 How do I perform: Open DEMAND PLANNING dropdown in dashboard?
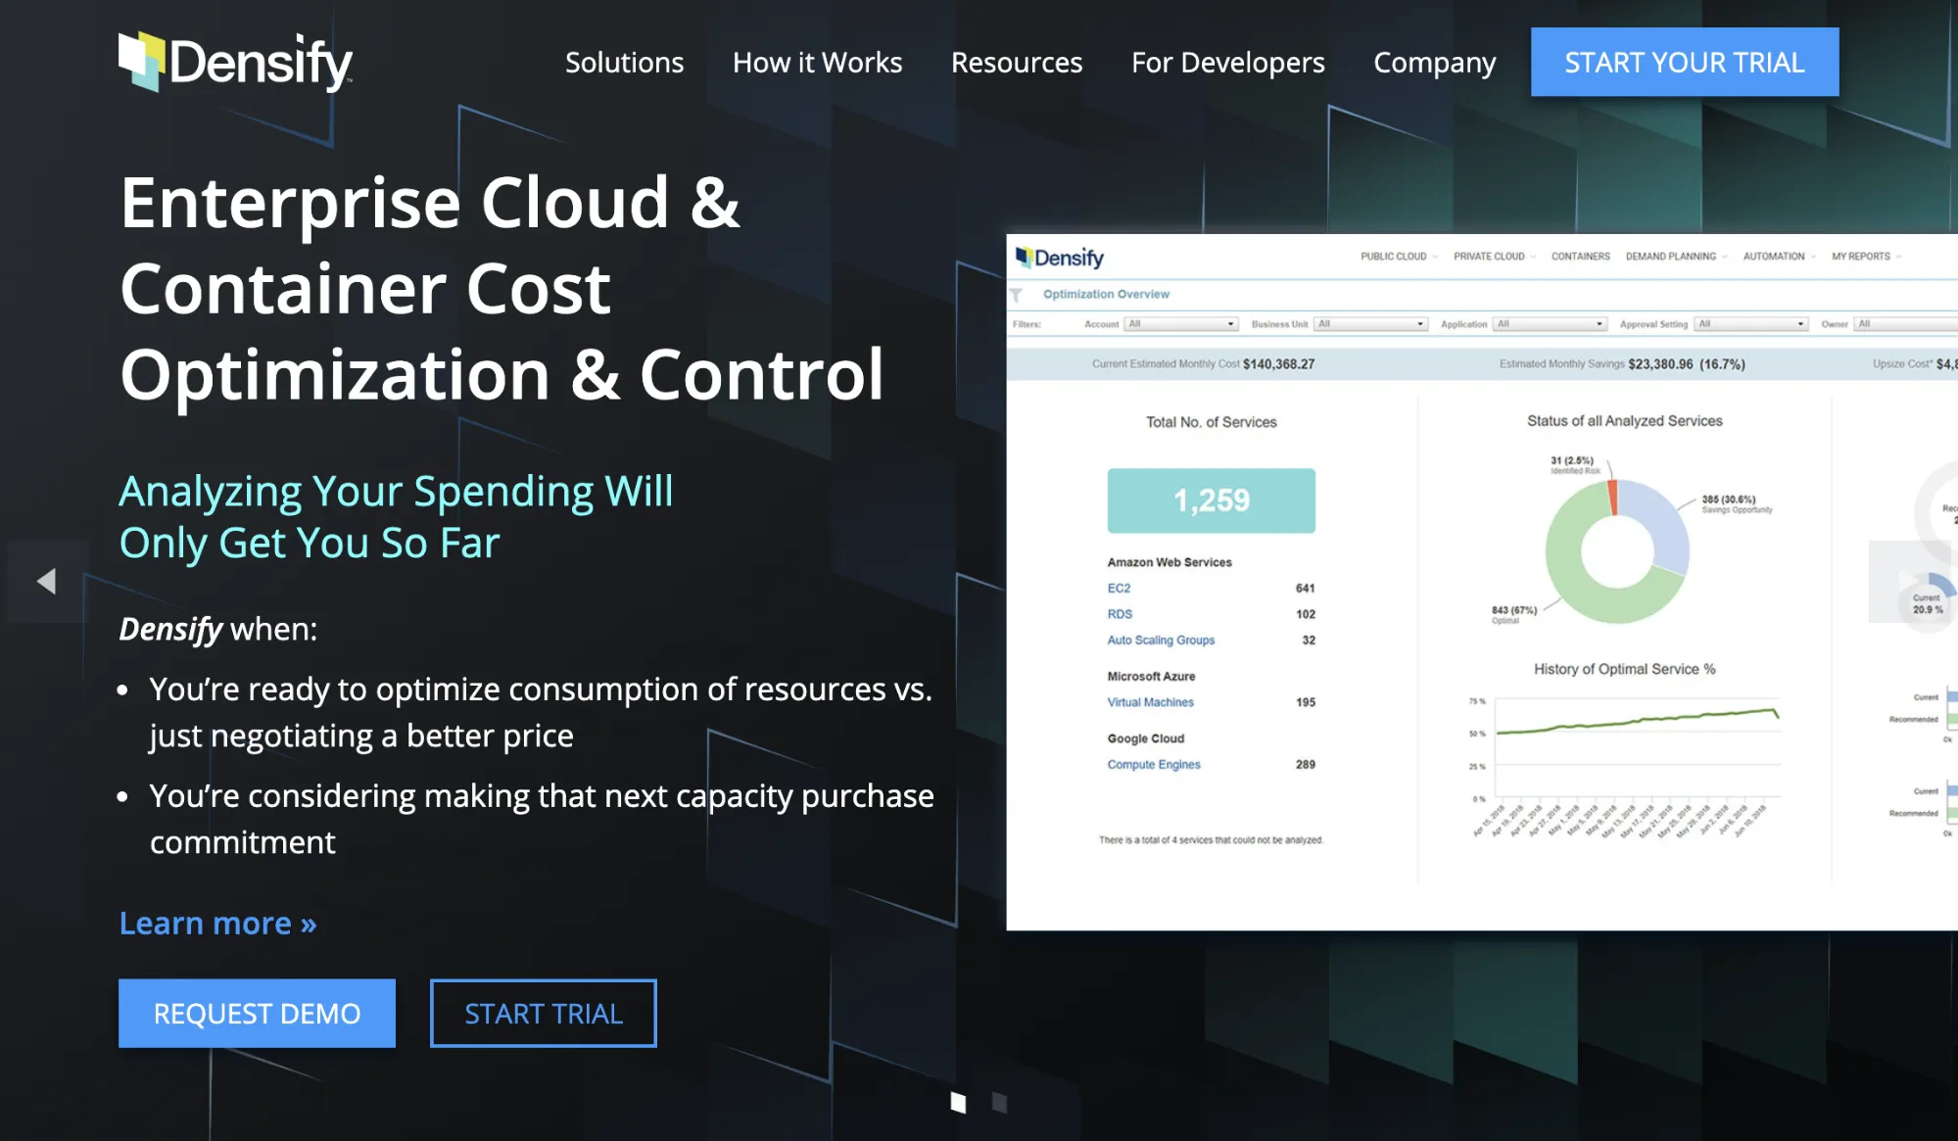coord(1676,257)
